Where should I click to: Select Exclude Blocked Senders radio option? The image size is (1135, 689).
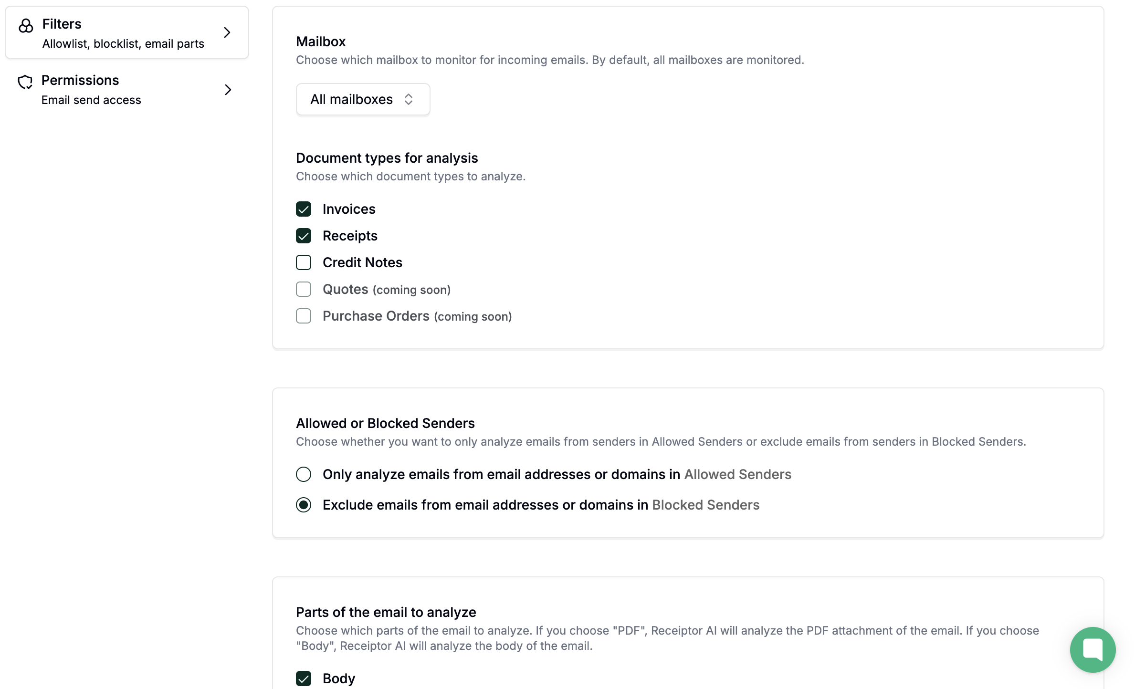[x=304, y=505]
